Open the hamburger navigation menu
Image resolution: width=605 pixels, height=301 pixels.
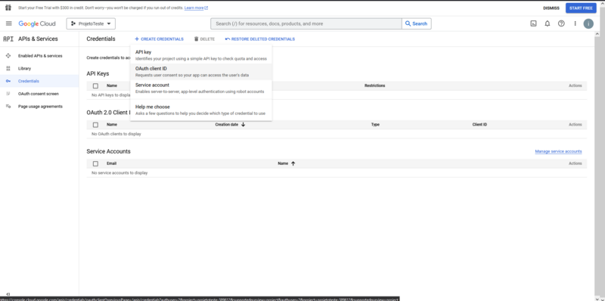click(9, 23)
